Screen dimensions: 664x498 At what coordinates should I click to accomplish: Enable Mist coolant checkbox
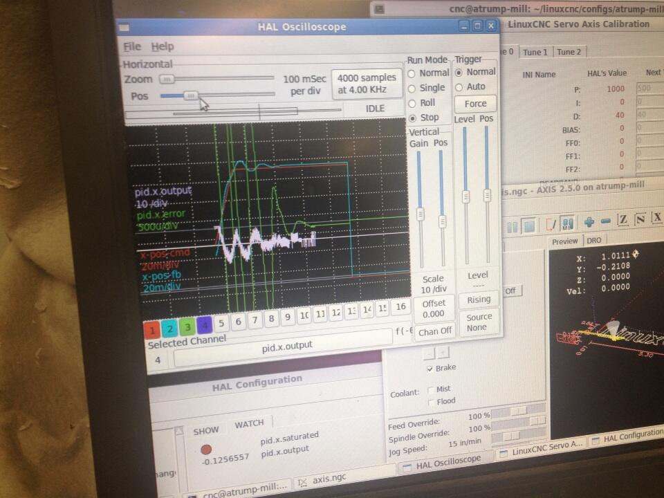pos(431,389)
